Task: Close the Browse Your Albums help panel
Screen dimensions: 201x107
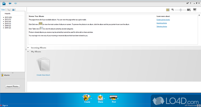Action: [199, 15]
